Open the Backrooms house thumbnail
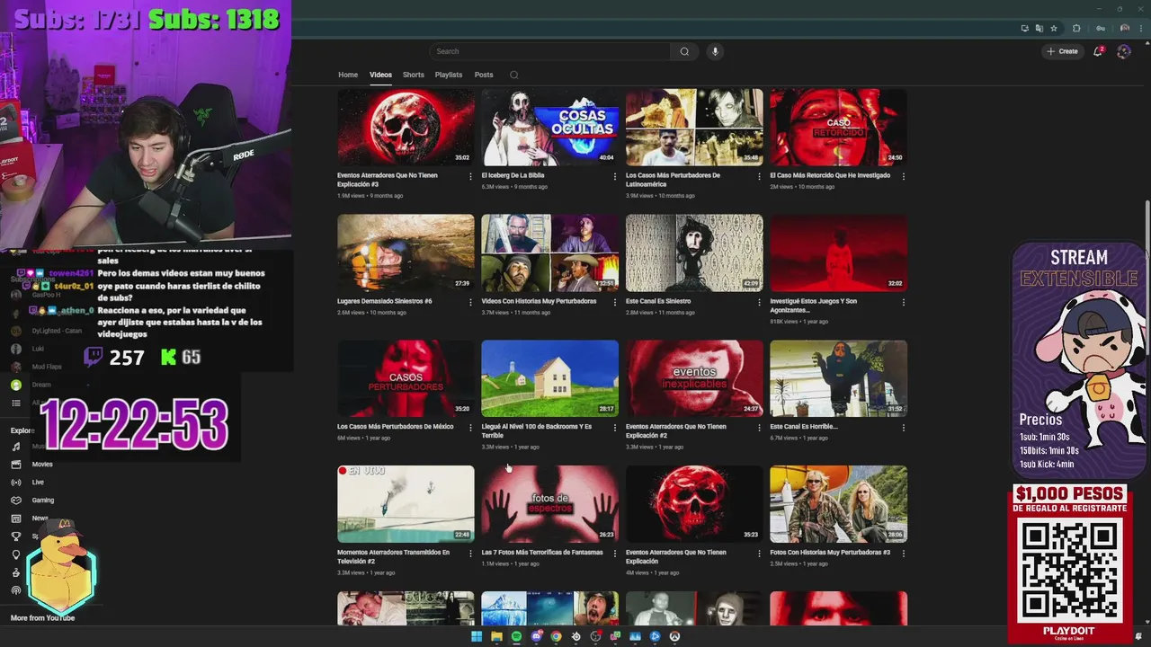 tap(549, 378)
